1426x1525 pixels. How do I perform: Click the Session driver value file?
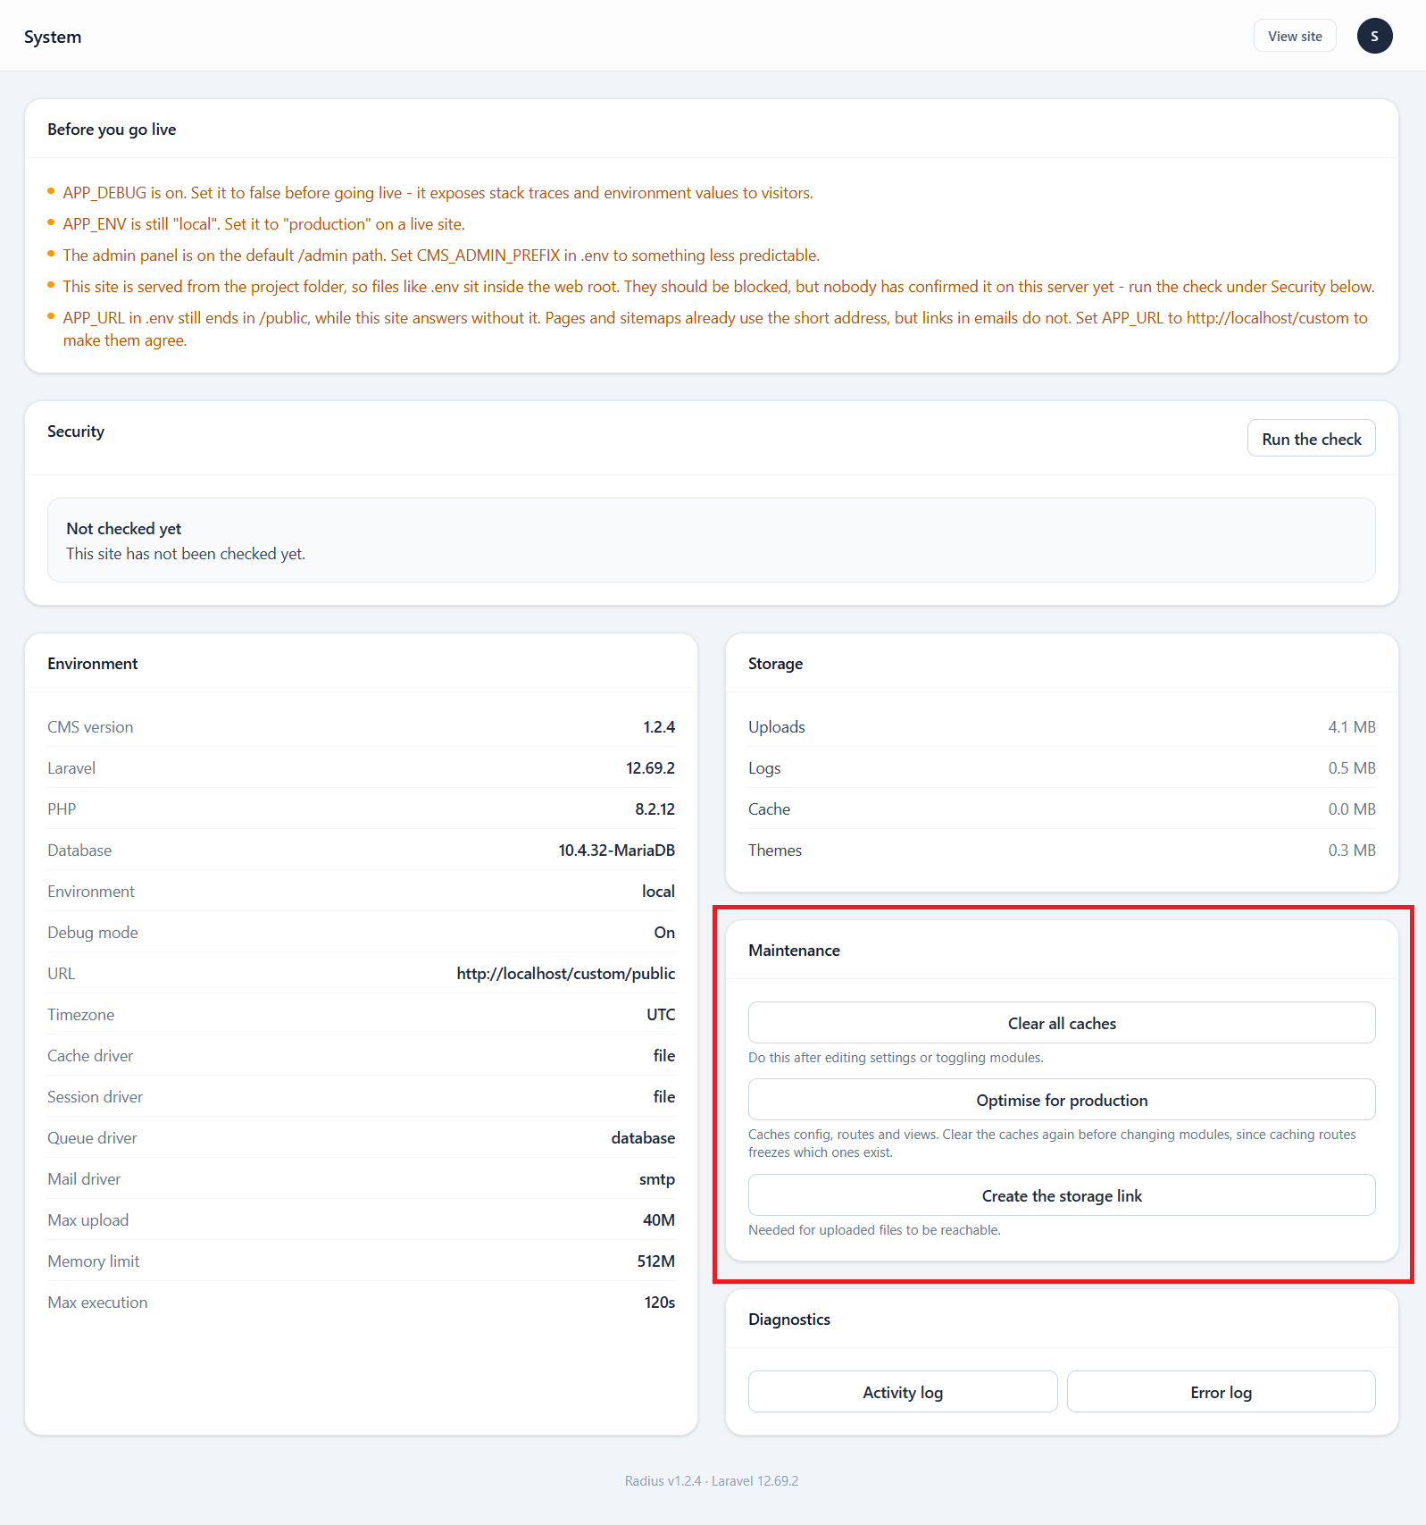click(x=664, y=1097)
